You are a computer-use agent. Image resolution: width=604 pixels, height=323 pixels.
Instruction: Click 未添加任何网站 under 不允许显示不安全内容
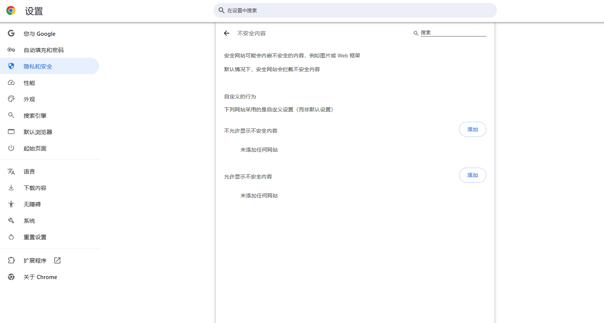pyautogui.click(x=259, y=150)
